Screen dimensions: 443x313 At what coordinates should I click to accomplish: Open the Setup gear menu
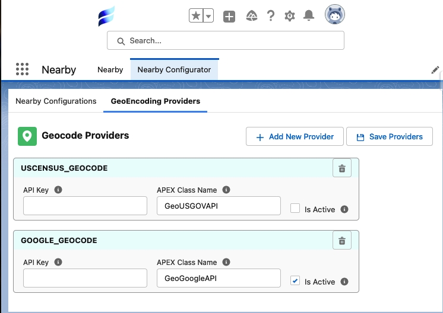(x=290, y=16)
